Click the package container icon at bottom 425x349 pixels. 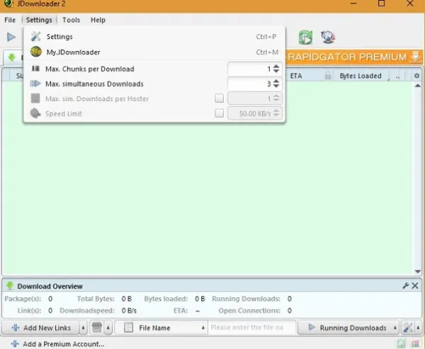97,328
